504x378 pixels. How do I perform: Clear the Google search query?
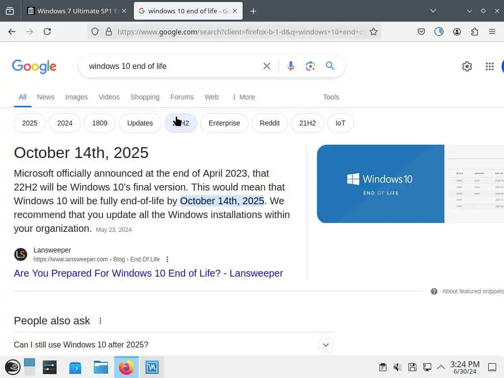coord(266,66)
